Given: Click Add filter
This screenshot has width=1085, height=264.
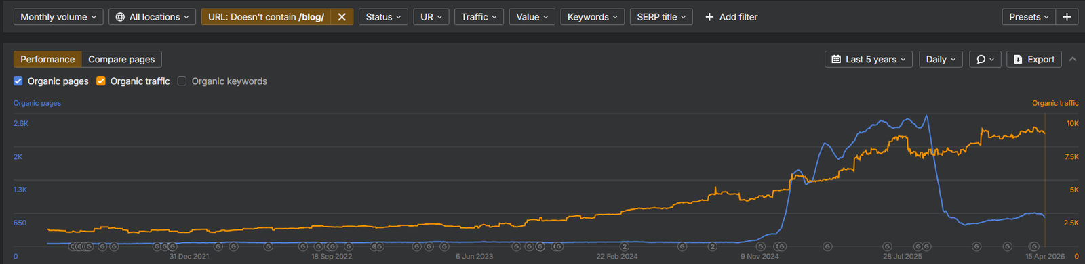Looking at the screenshot, I should pos(731,17).
